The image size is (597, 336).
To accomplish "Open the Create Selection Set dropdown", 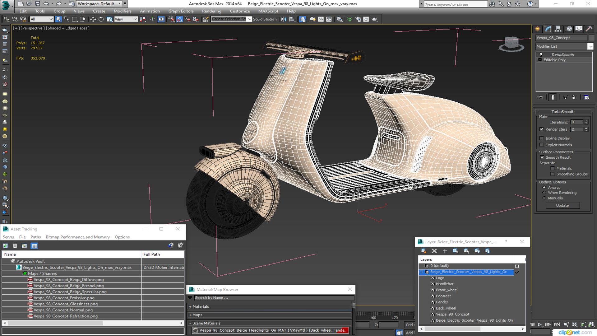I will (249, 19).
